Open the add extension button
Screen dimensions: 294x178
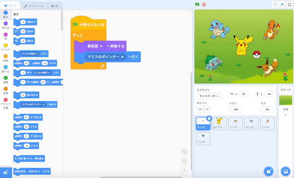[x=5, y=172]
